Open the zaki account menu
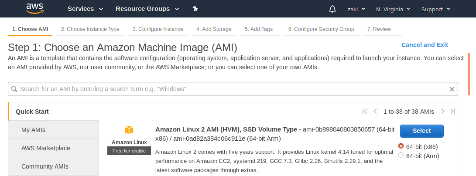The height and width of the screenshot is (176, 476). [356, 9]
